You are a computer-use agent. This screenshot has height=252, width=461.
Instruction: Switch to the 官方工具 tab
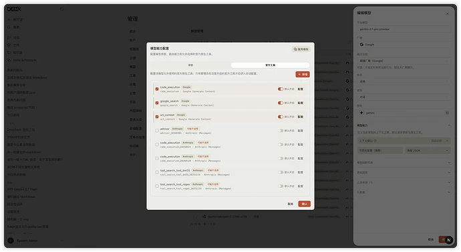pos(270,65)
